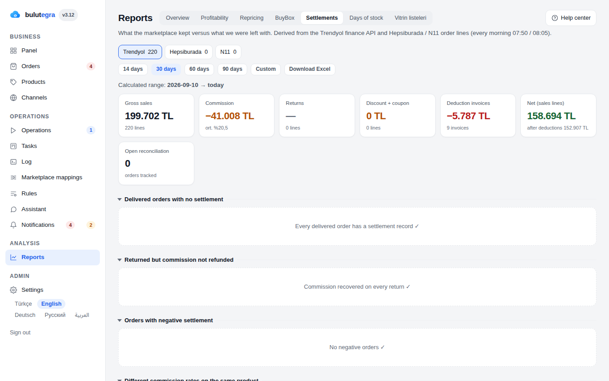Select the 14 days range
The width and height of the screenshot is (609, 381).
click(133, 69)
